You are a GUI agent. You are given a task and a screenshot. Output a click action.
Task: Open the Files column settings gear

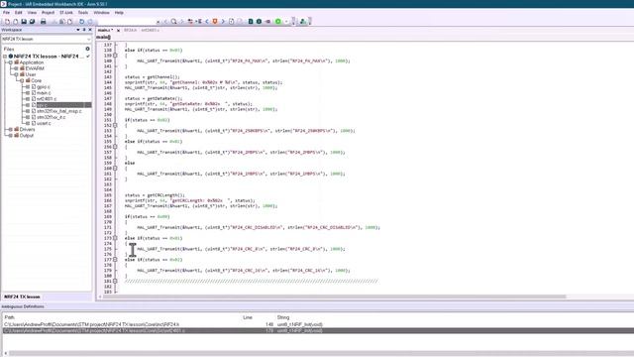pyautogui.click(x=88, y=49)
